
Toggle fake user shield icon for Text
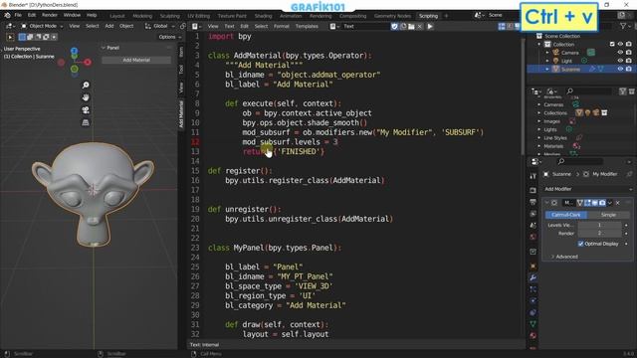coord(394,27)
